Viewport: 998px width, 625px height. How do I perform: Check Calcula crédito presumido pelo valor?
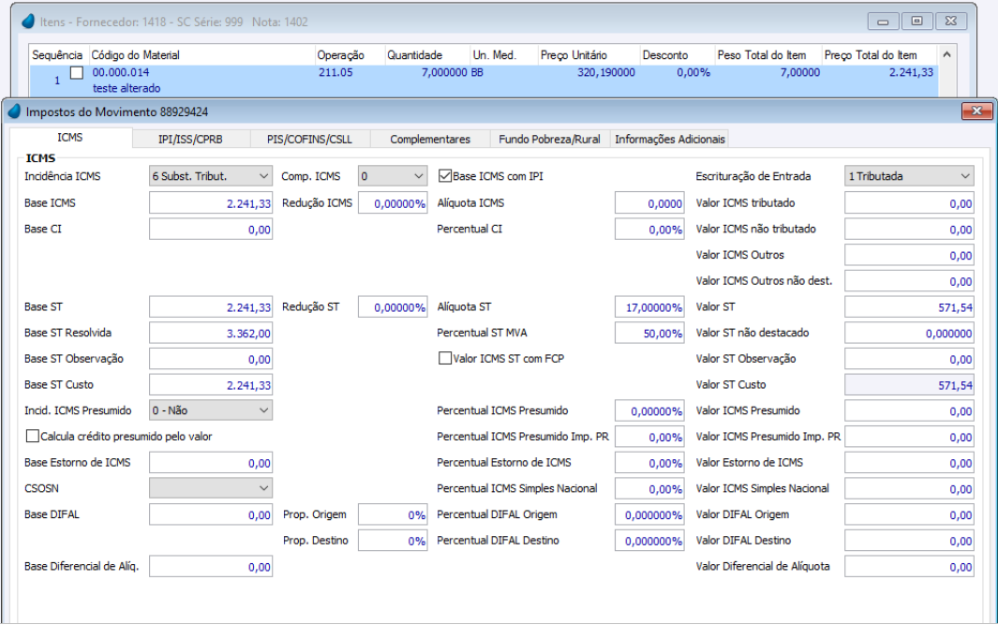pos(32,436)
